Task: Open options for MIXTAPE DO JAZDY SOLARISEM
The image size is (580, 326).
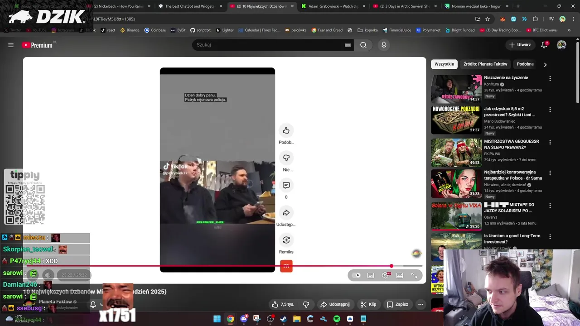Action: [550, 206]
